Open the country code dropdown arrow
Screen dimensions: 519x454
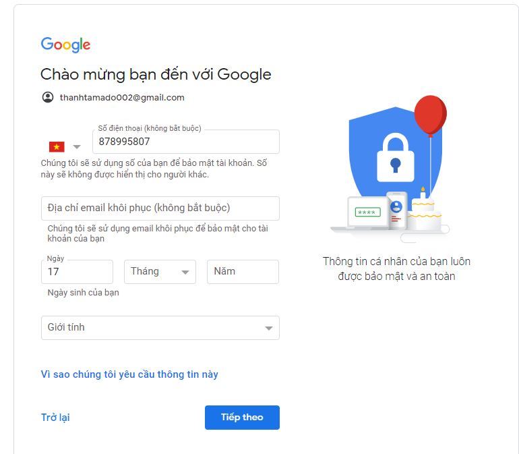[x=77, y=146]
